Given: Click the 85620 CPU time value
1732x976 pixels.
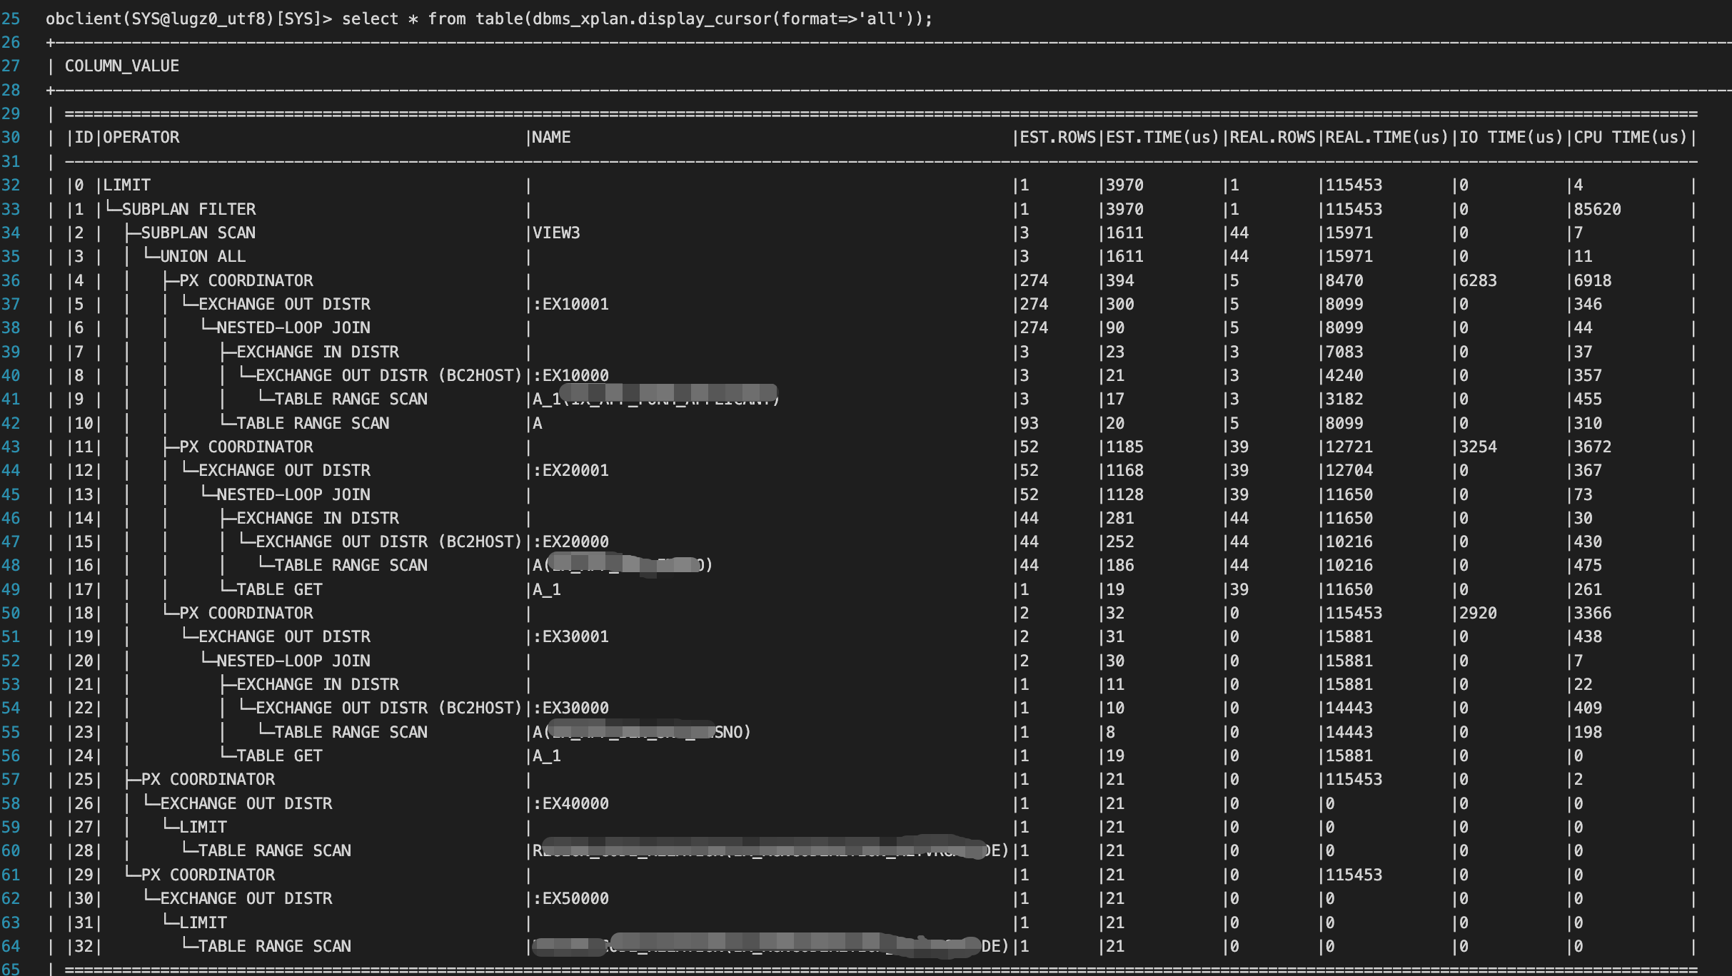Looking at the screenshot, I should pyautogui.click(x=1597, y=209).
